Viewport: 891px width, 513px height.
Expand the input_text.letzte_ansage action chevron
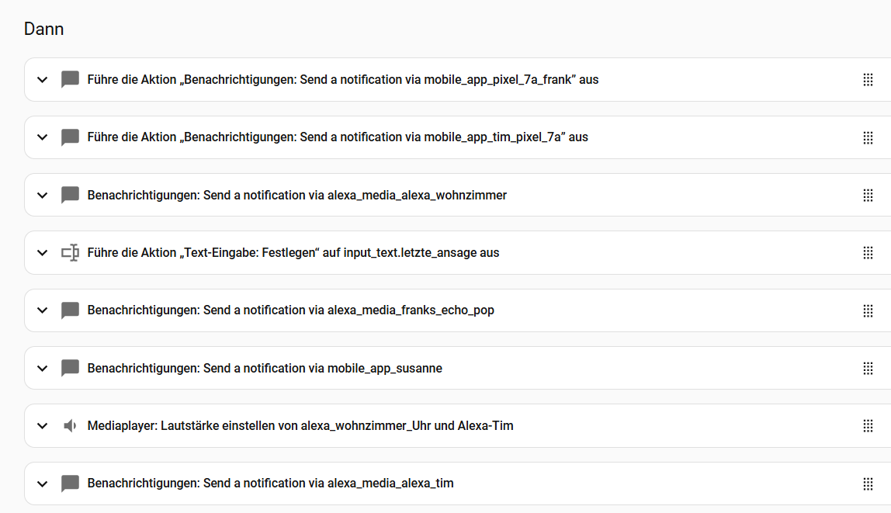click(43, 253)
